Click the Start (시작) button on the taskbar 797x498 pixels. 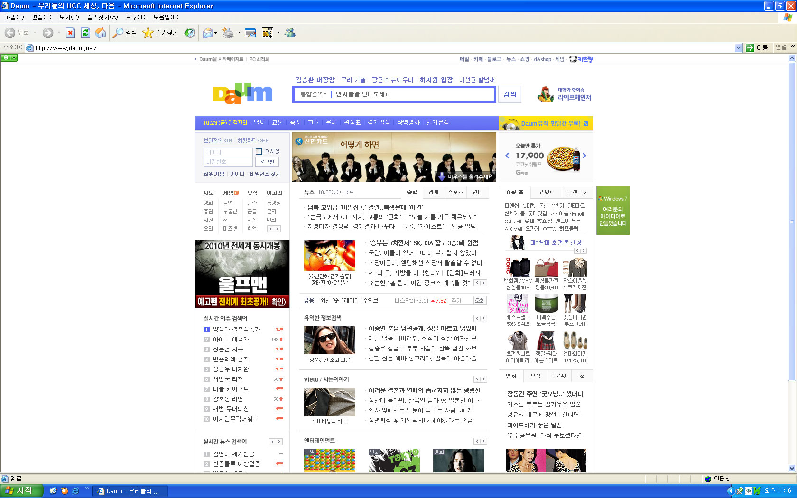(x=22, y=491)
